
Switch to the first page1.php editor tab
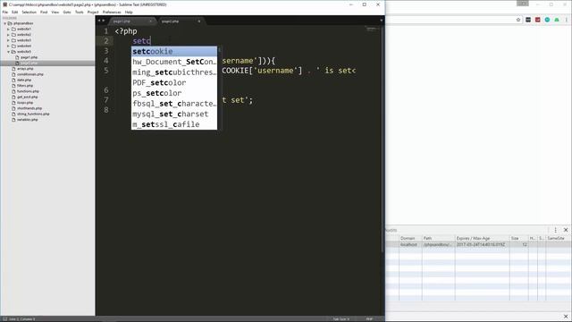tap(132, 21)
